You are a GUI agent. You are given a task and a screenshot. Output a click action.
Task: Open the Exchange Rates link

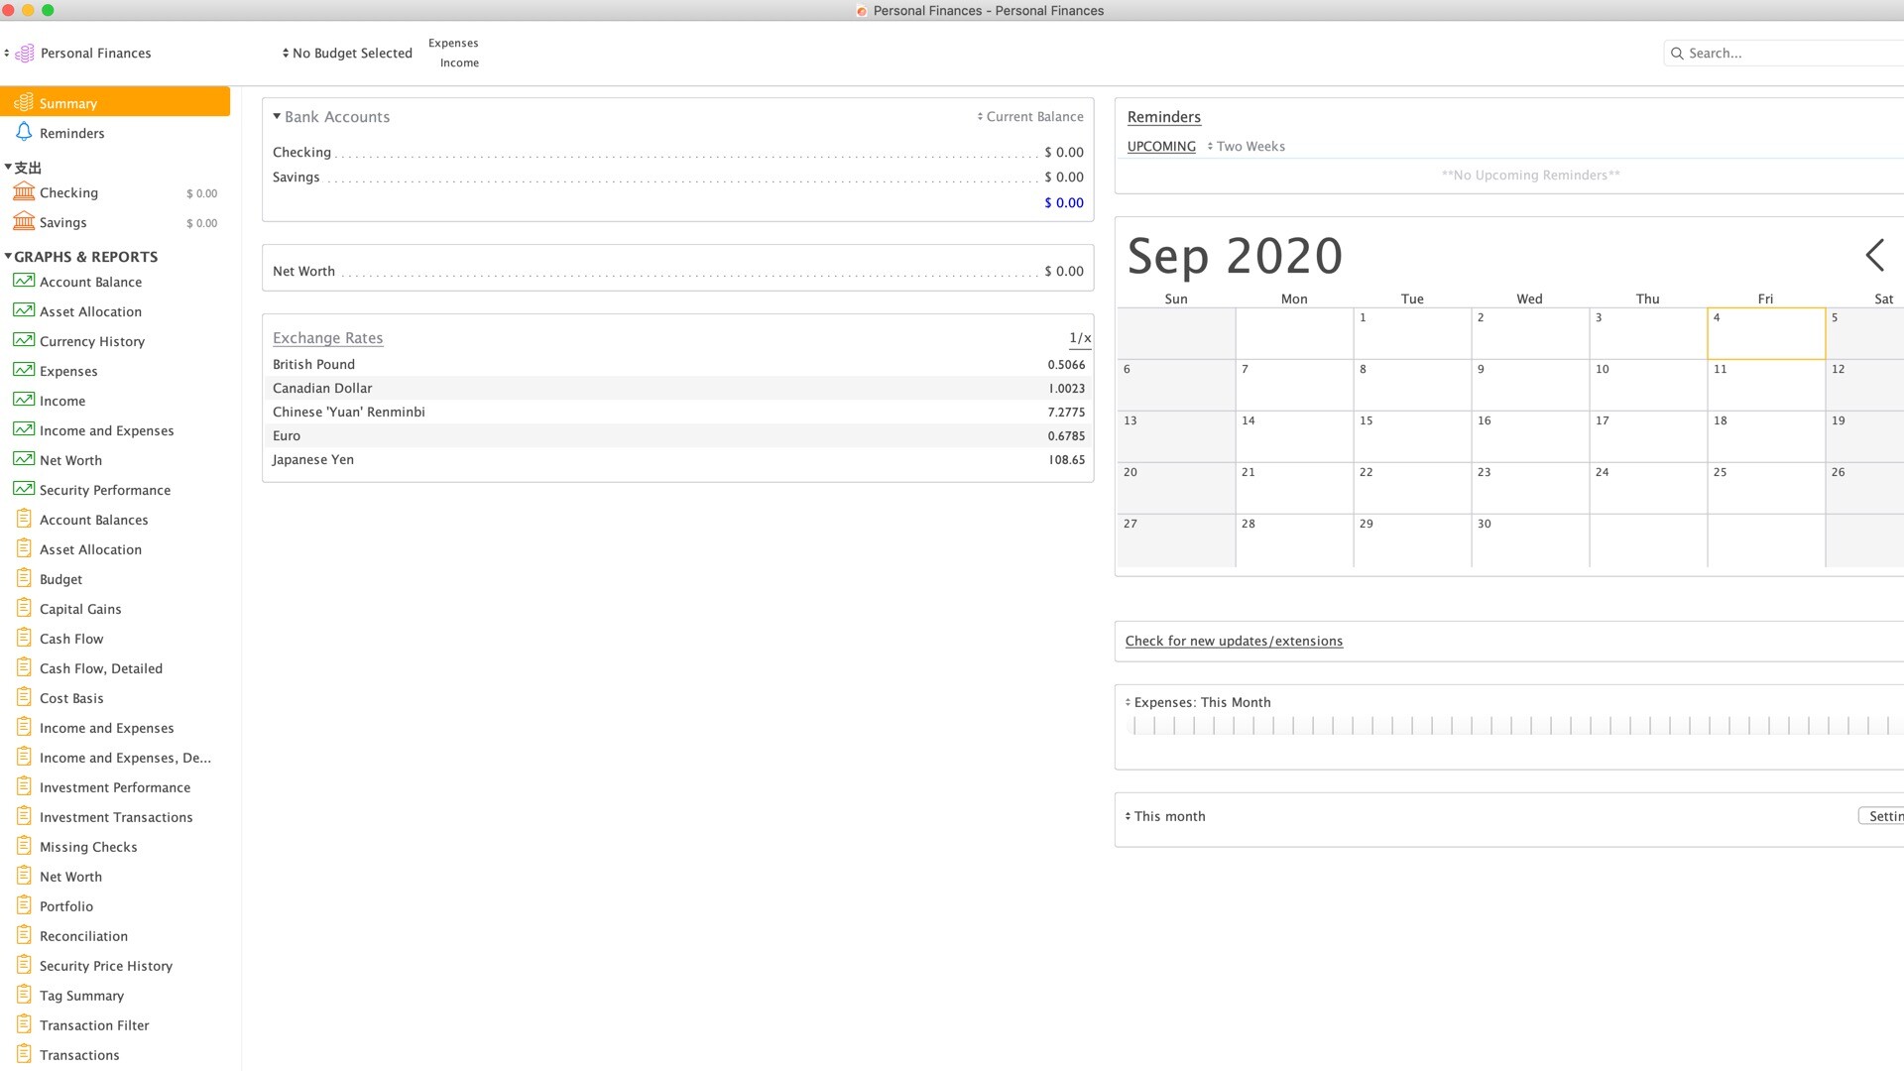tap(327, 337)
